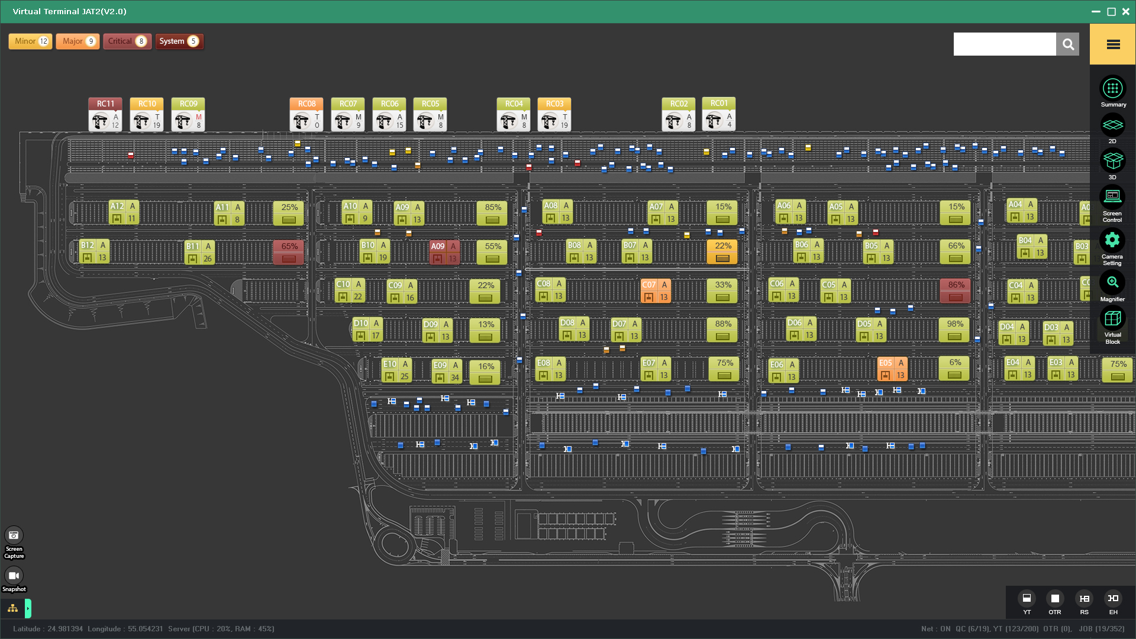Toggle YT vehicle visibility filter

click(1027, 599)
